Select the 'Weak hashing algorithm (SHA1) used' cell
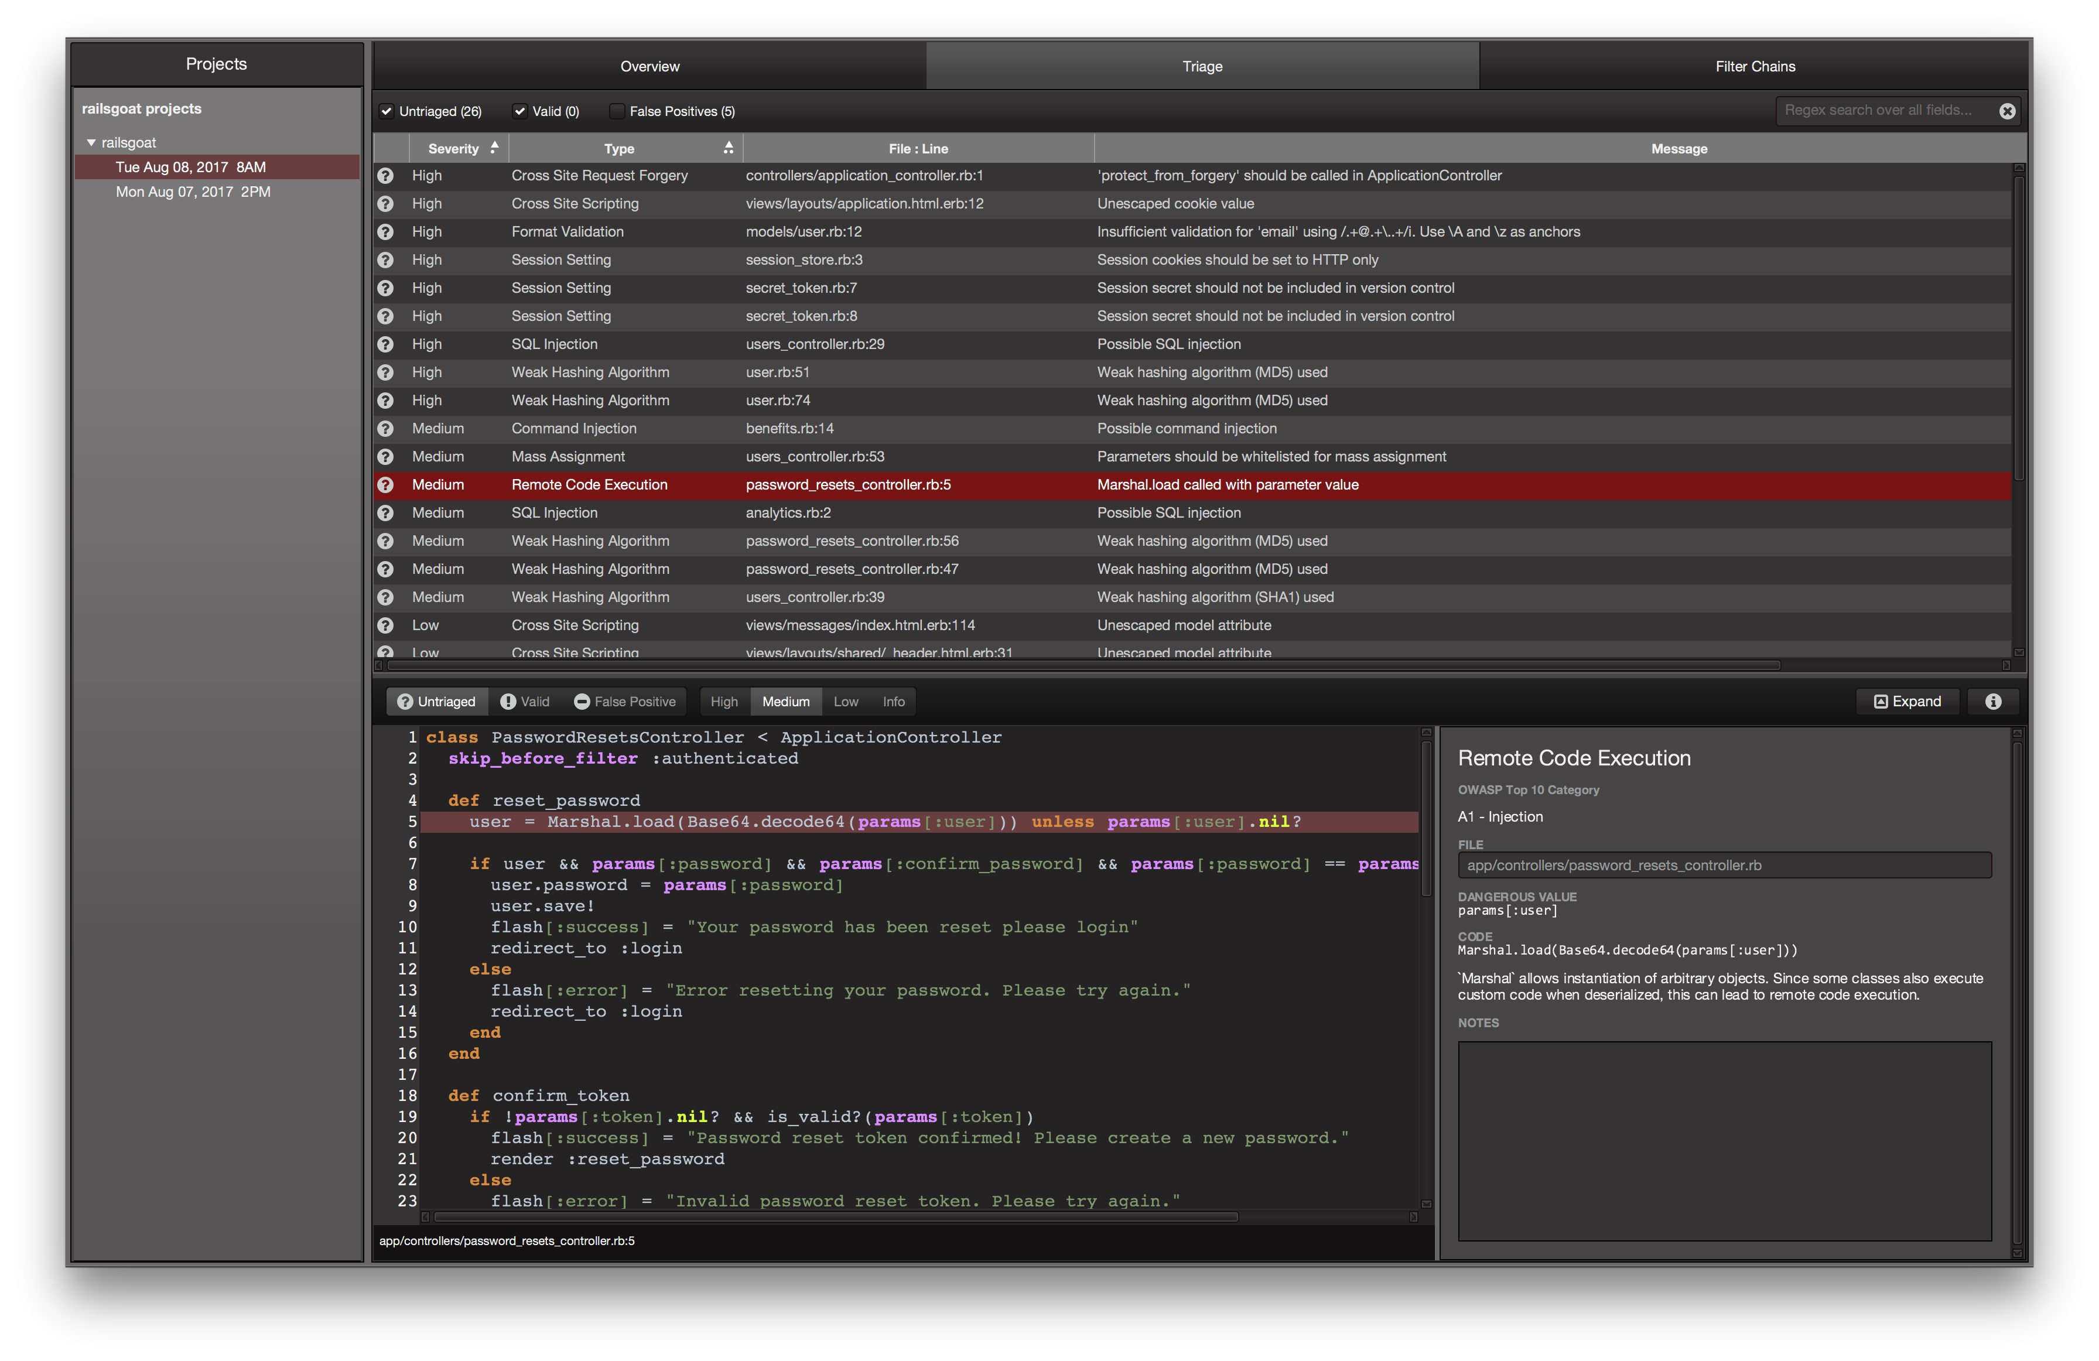This screenshot has width=2099, height=1361. (1215, 597)
